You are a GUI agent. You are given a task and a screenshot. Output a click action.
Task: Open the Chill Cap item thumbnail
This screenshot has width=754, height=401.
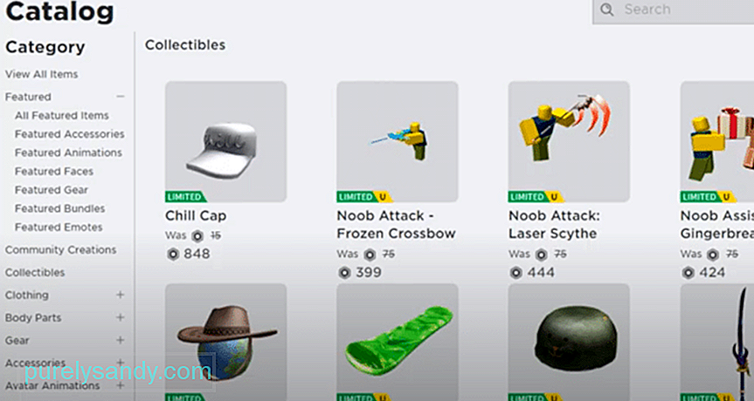(226, 141)
